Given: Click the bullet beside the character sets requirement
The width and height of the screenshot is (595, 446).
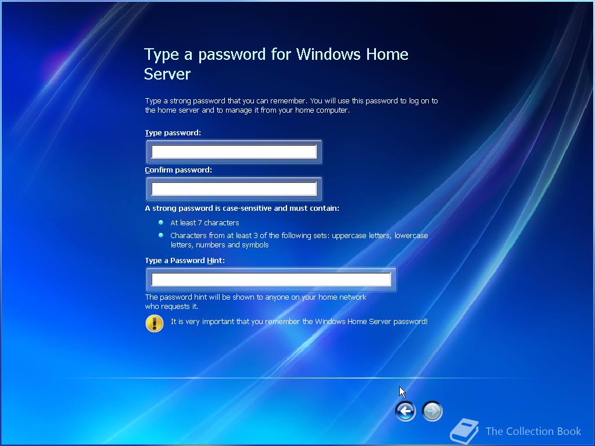Looking at the screenshot, I should pyautogui.click(x=161, y=236).
